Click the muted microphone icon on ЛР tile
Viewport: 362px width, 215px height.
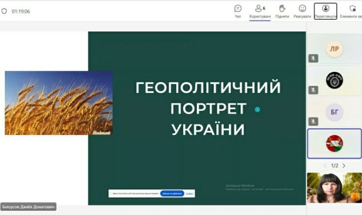(313, 58)
